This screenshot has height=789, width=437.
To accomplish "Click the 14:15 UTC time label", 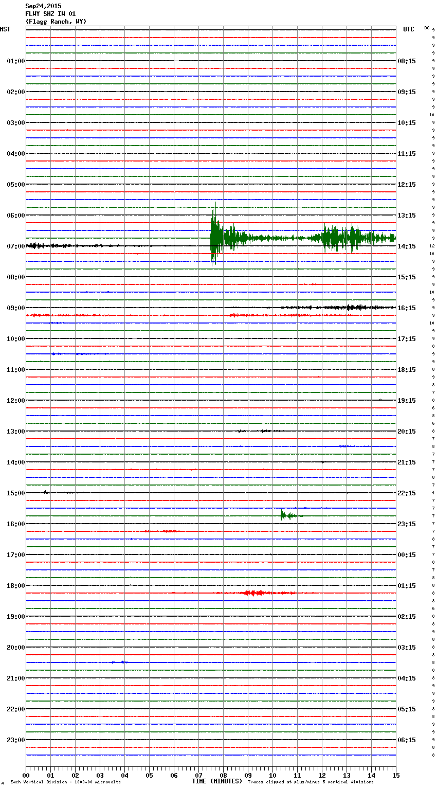I will pyautogui.click(x=407, y=246).
